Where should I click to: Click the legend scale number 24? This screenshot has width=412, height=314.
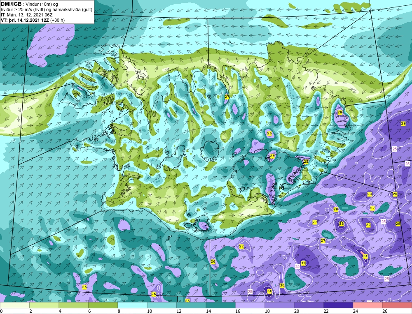click(356, 312)
